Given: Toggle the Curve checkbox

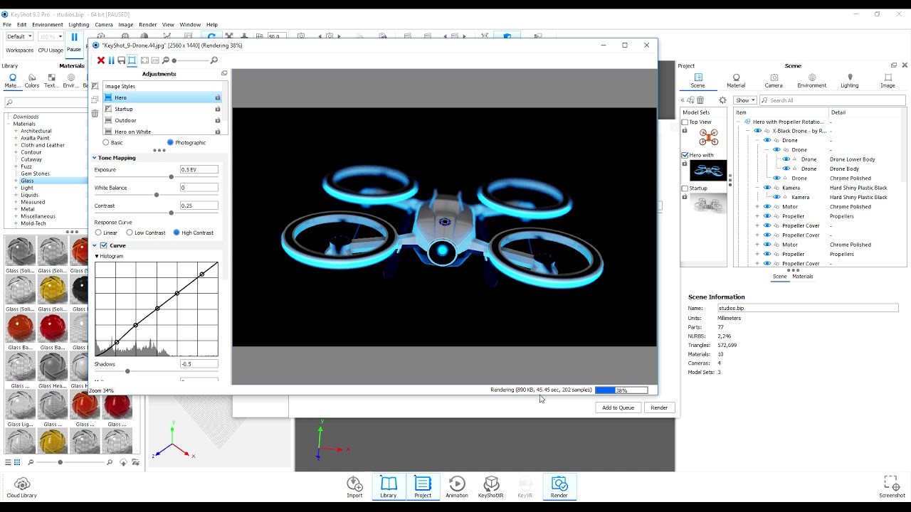Looking at the screenshot, I should coord(104,245).
